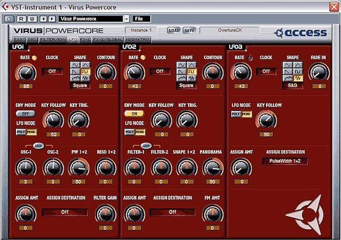Close the VST-Instrument window

pyautogui.click(x=334, y=7)
